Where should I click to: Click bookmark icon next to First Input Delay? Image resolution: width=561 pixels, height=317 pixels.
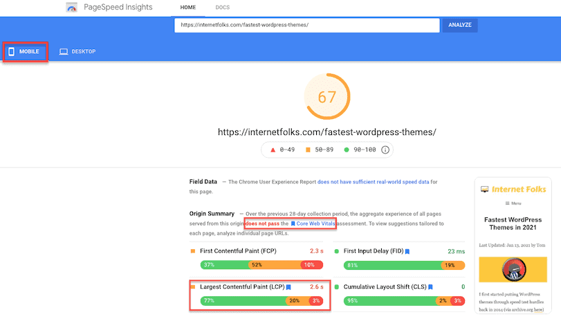coord(407,251)
